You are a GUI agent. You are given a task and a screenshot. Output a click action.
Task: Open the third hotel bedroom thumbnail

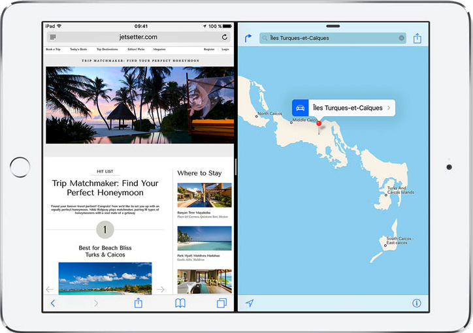pos(204,281)
